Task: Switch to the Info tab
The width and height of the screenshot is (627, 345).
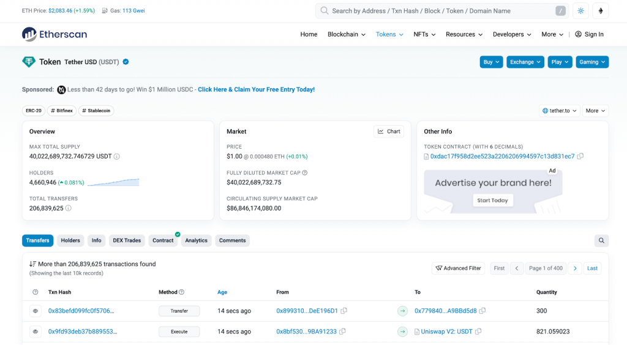Action: pos(96,240)
